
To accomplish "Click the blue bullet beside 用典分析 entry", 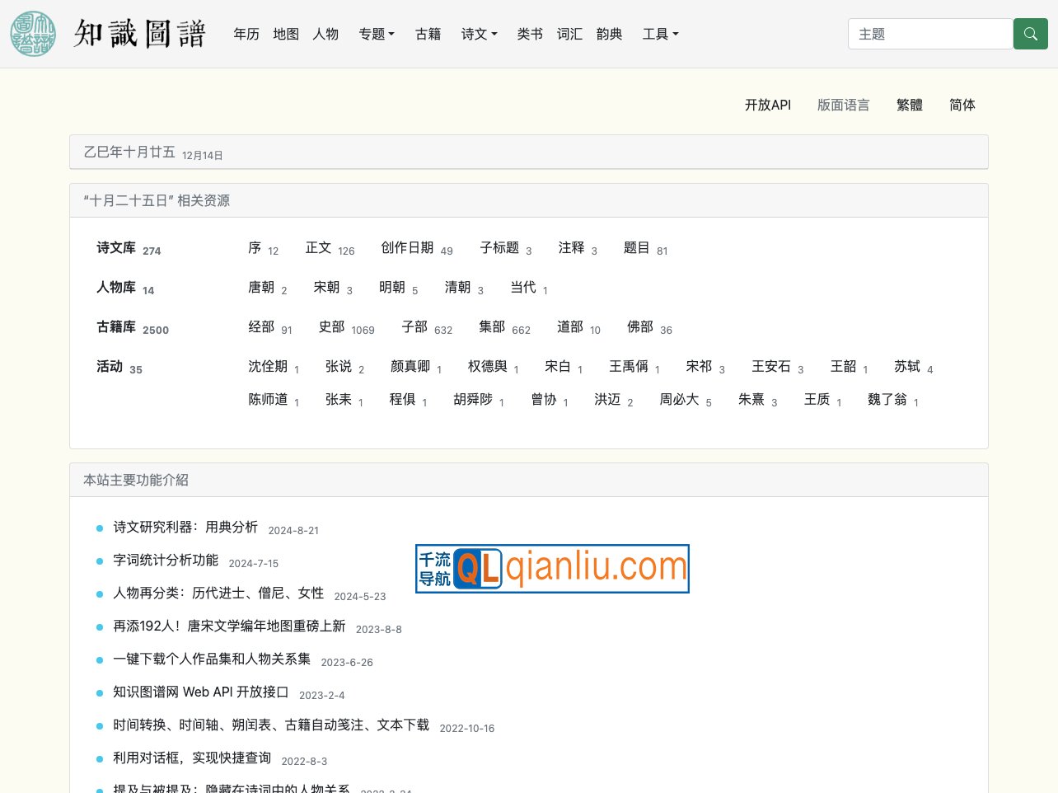I will point(100,528).
